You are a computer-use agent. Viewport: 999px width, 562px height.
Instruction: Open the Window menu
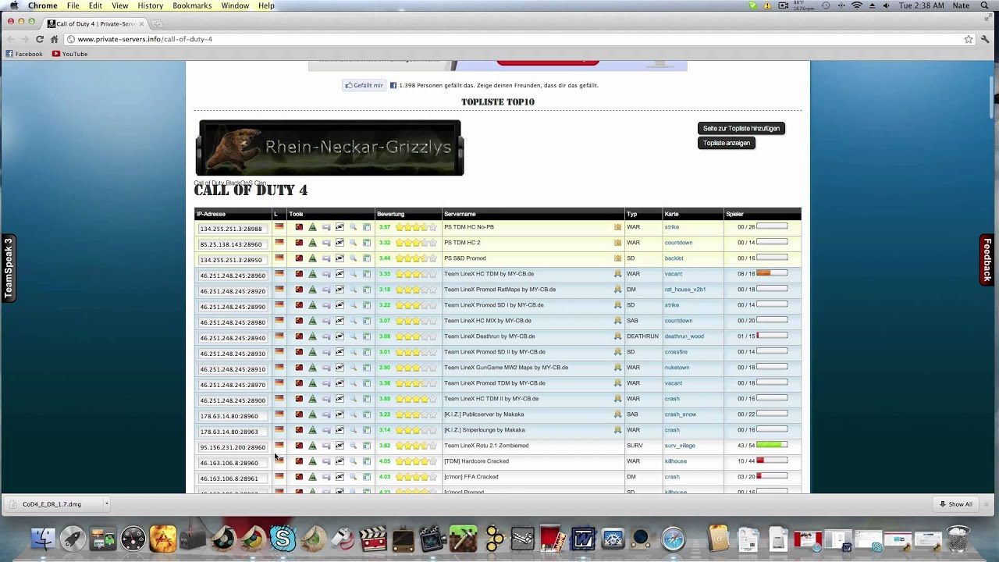235,5
